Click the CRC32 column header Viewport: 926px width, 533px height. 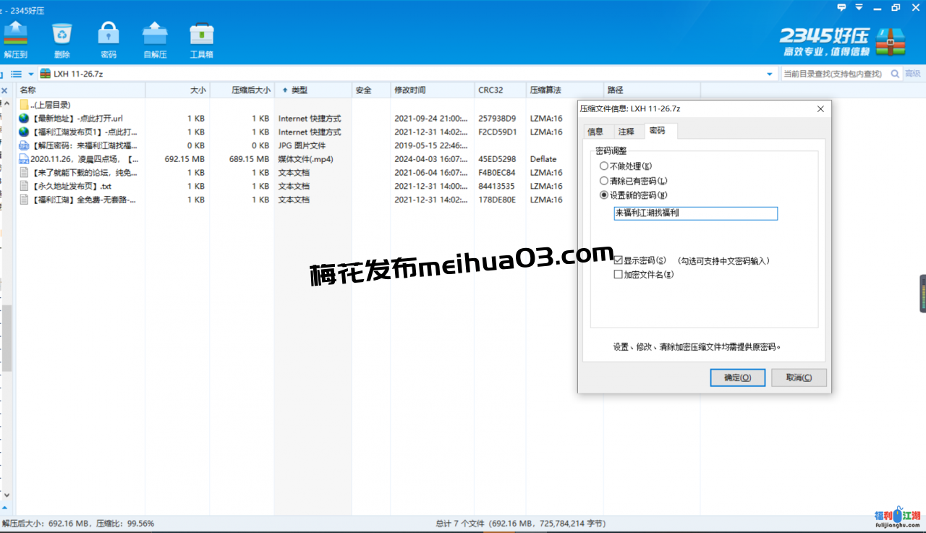click(x=500, y=90)
